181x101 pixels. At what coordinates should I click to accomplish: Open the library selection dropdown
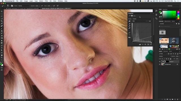point(167,24)
